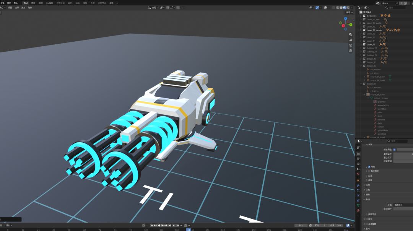
Task: Select the pan hand tool in the viewport
Action: point(351,40)
